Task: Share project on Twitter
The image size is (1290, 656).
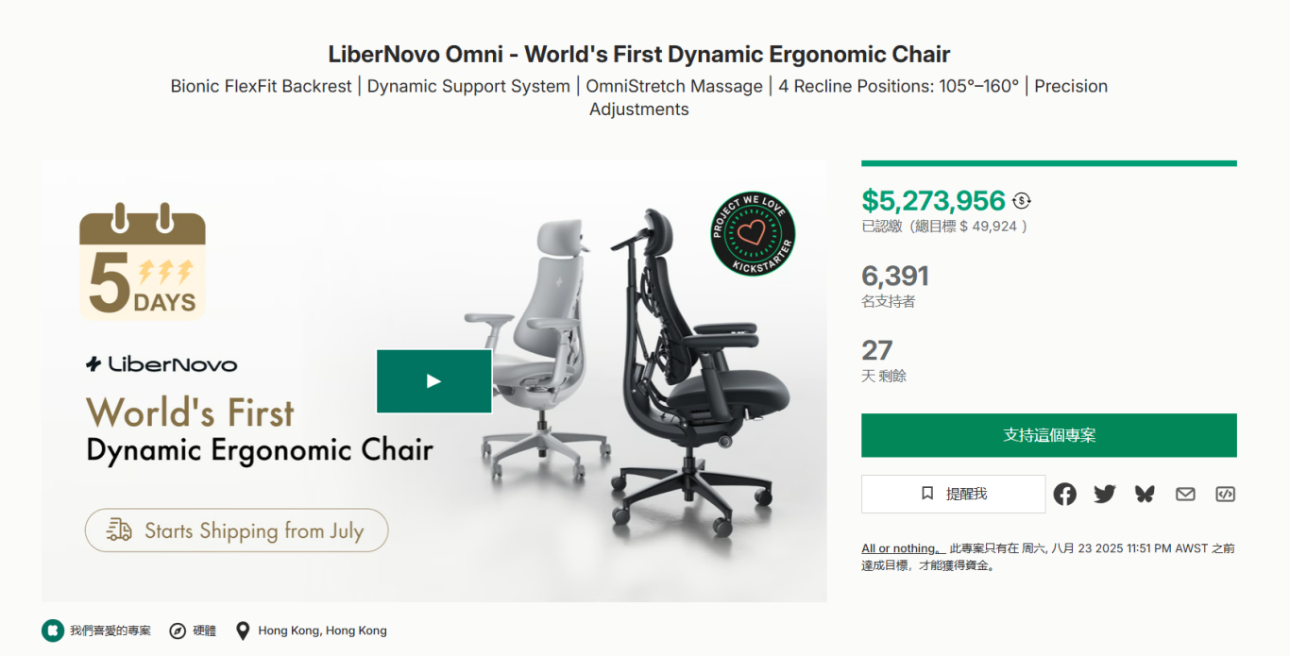Action: click(x=1104, y=494)
